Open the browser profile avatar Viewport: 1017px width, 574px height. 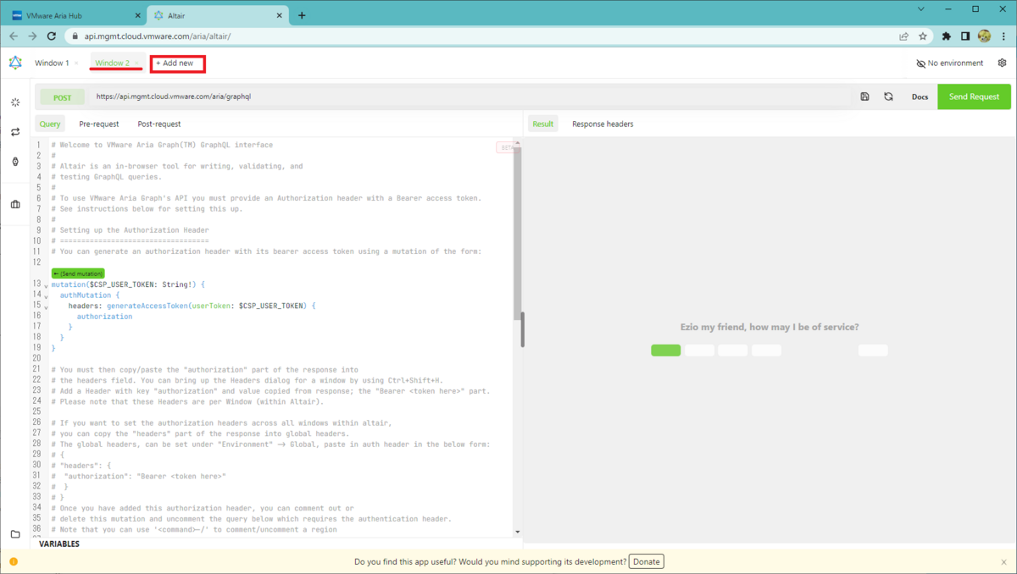(x=984, y=36)
